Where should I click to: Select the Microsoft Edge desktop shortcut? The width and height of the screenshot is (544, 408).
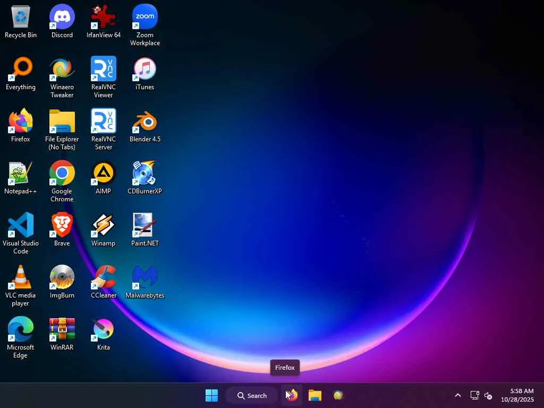pos(21,338)
